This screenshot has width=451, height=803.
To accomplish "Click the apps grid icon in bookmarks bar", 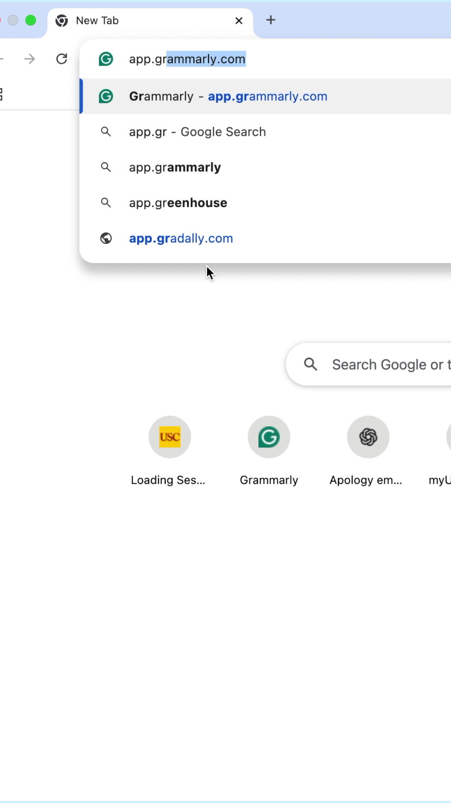I will tap(1, 95).
